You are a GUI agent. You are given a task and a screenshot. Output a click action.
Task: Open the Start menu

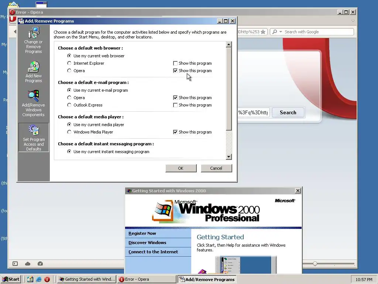(11, 279)
